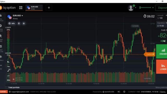The image size is (167, 94).
Task: Open the EUR/USD asset selector dropdown
Action: (18, 16)
